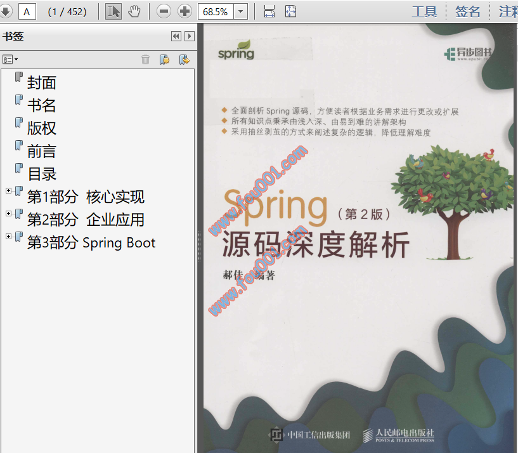
Task: Go to next page arrow button
Action: coord(6,11)
